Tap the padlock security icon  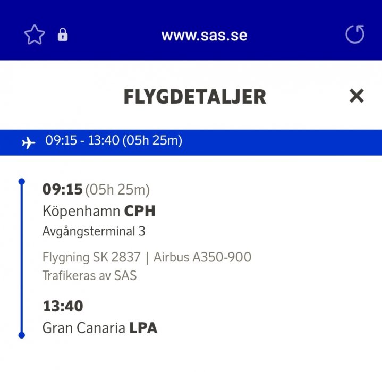point(63,36)
